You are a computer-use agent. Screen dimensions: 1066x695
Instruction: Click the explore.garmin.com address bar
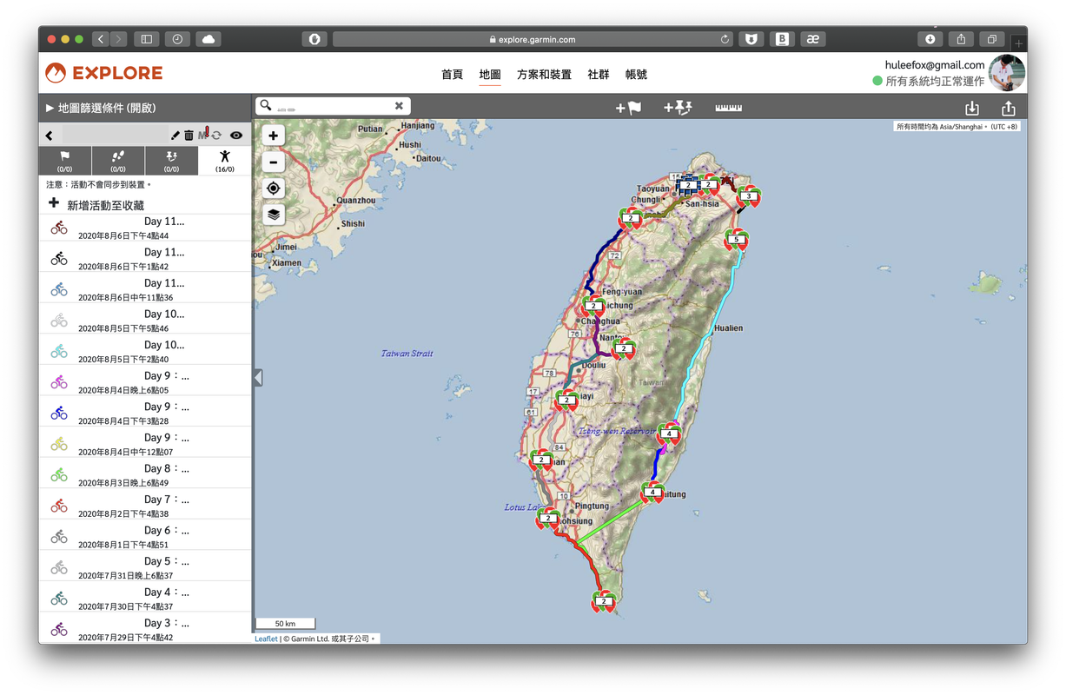point(533,39)
